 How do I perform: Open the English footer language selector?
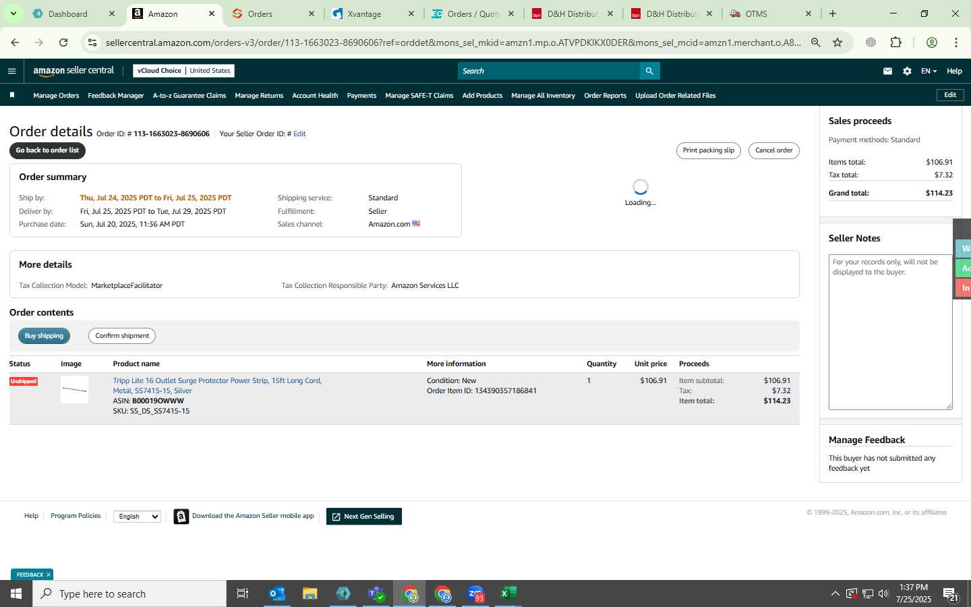(x=137, y=517)
